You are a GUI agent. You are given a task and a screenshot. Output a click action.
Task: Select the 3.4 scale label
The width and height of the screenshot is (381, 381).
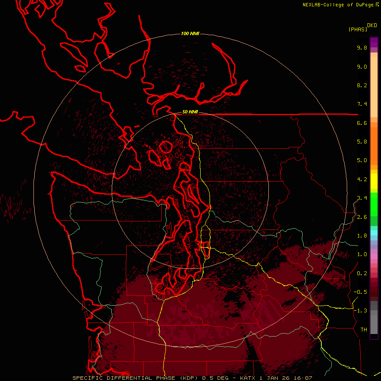click(362, 198)
